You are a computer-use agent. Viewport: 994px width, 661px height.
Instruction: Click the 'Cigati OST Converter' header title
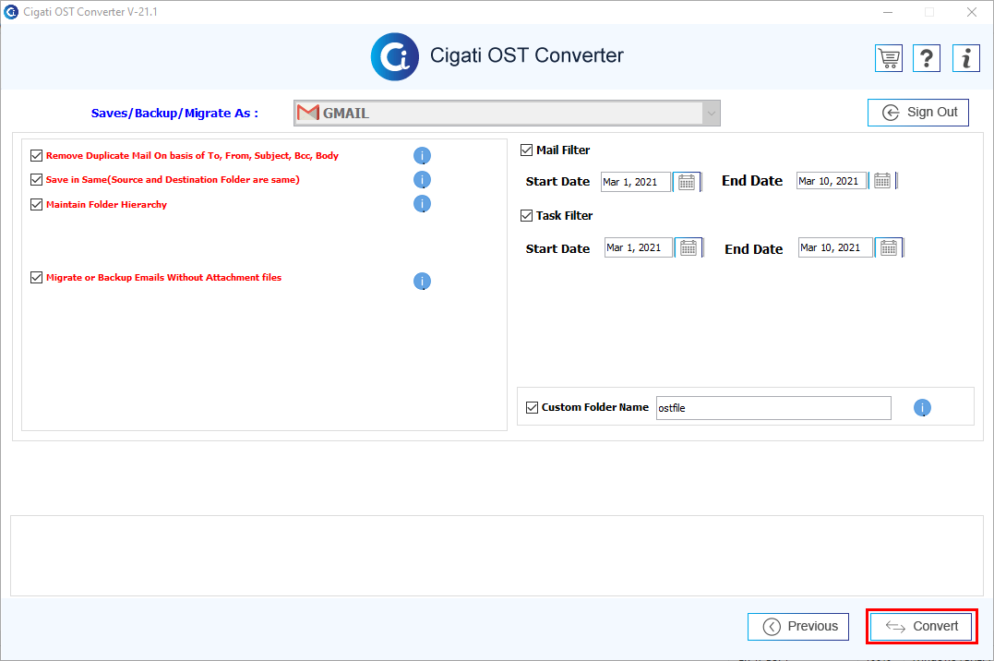527,55
